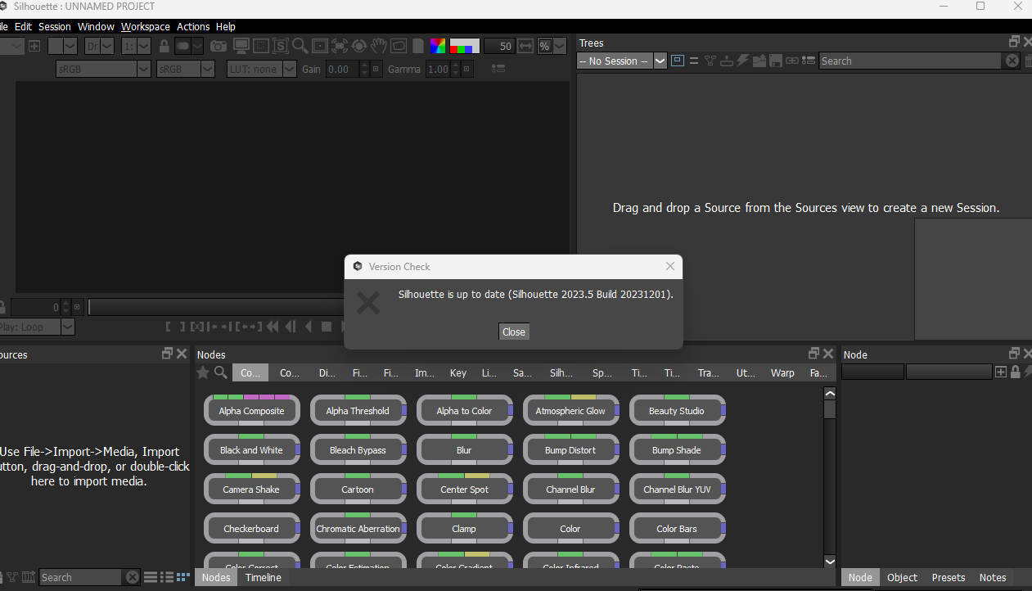Toggle the padlock icon in viewer toolbar
Screen dimensions: 1032x591
click(164, 46)
